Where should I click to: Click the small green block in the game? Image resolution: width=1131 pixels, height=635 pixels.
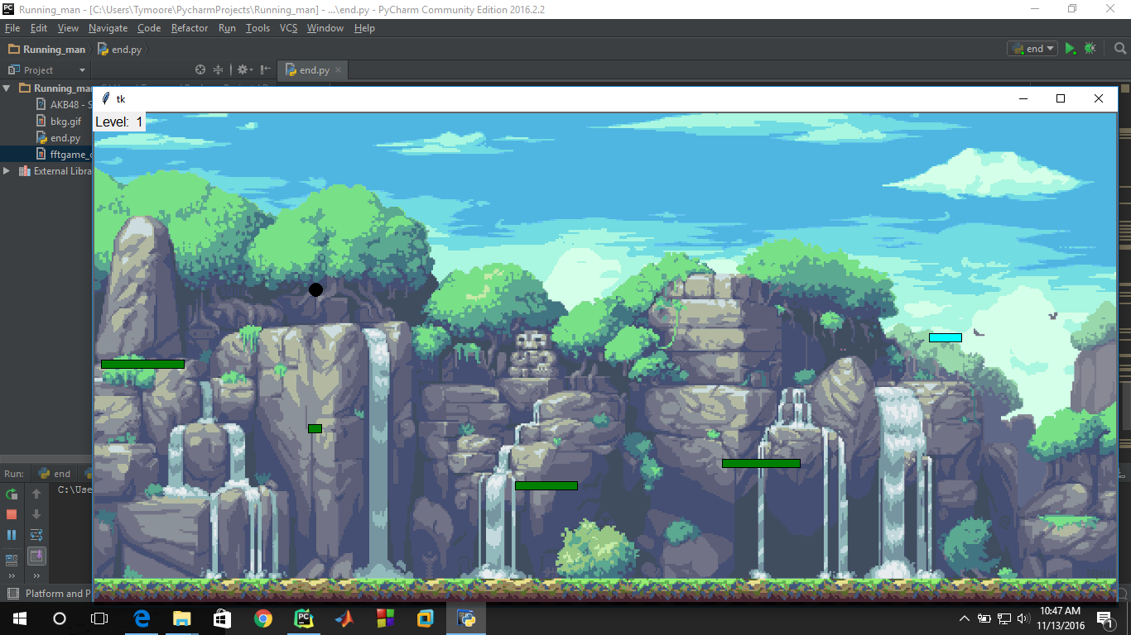(x=315, y=428)
